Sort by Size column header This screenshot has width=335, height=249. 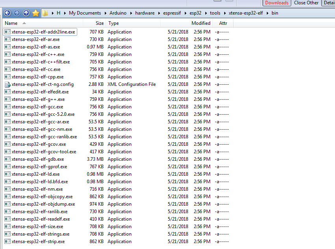tap(95, 23)
